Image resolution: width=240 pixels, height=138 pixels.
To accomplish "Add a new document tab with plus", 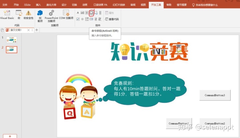I will click(37, 30).
